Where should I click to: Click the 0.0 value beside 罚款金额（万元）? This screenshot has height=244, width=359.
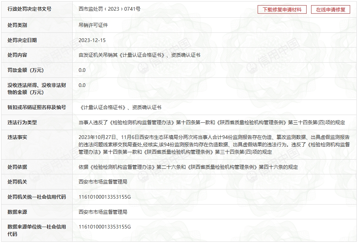coord(82,70)
